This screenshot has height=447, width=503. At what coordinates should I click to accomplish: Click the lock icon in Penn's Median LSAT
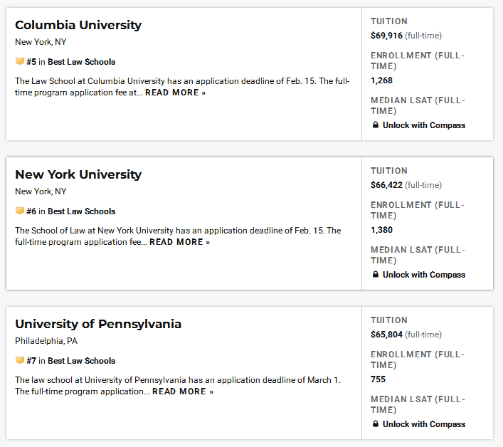point(376,424)
